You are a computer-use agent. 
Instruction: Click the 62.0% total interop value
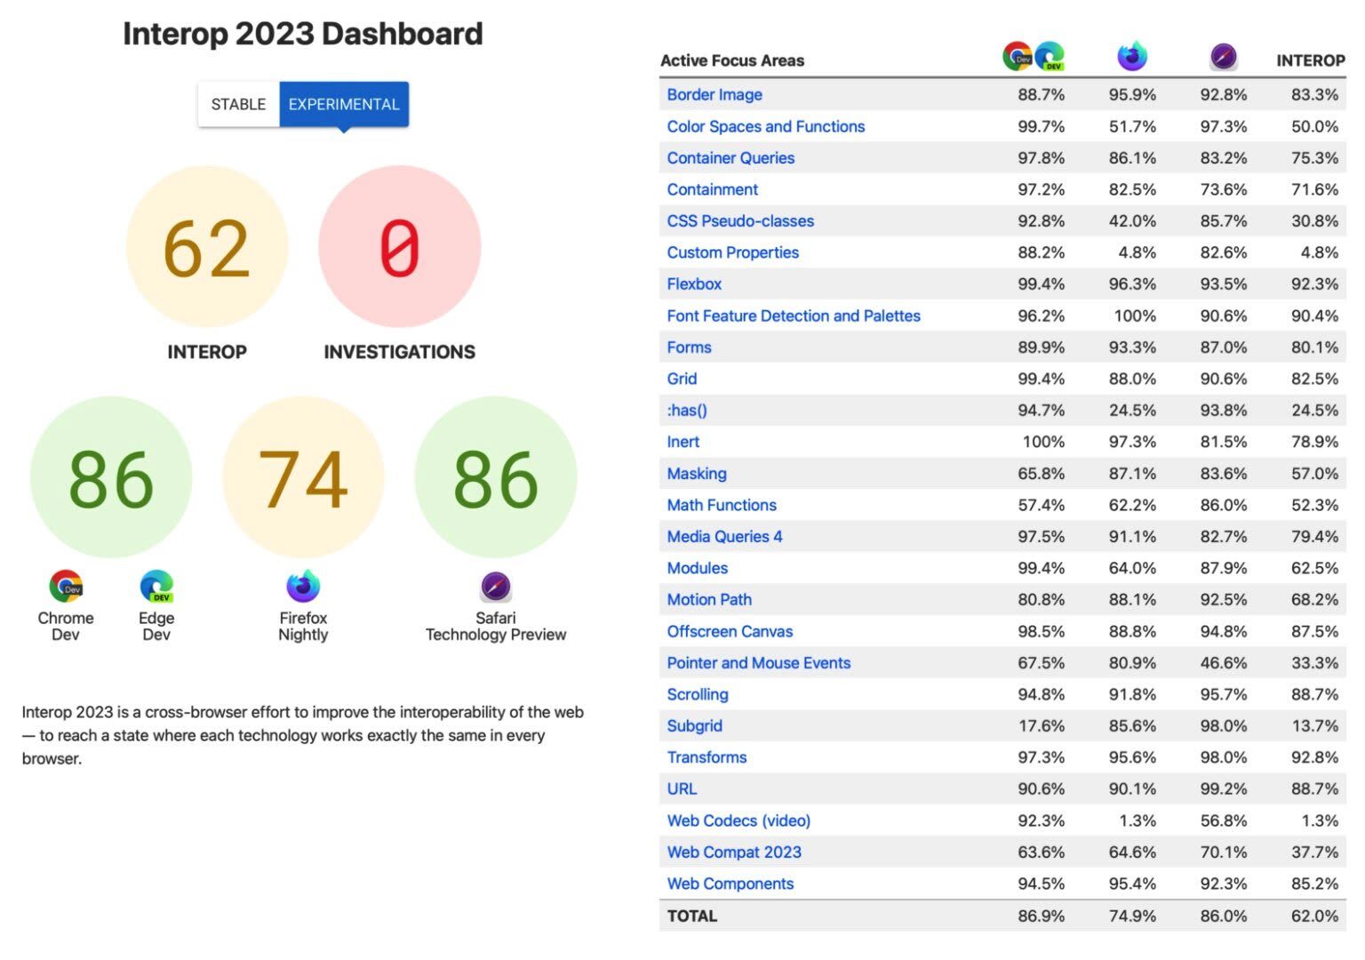point(1314,916)
